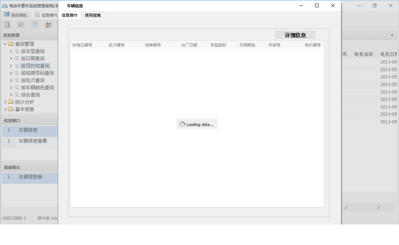Screen dimensions: 399x245
Task: Click the document icon in the toolbar
Action: [x=34, y=24]
